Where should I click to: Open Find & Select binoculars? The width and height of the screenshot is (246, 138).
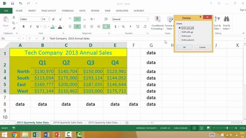pyautogui.click(x=226, y=23)
